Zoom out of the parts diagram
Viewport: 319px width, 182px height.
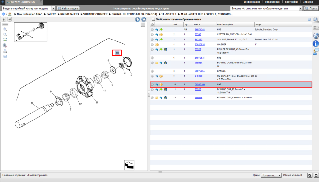[x=5, y=34]
